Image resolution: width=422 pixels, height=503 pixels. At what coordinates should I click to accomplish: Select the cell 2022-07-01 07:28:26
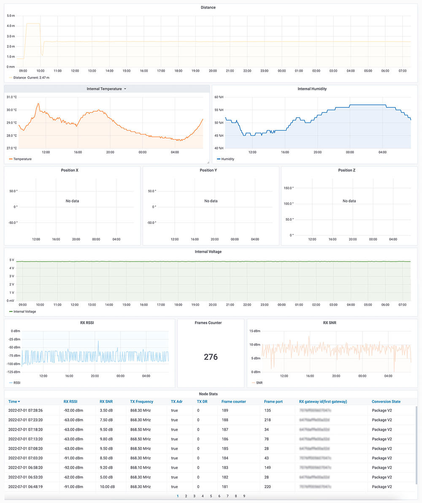25,410
